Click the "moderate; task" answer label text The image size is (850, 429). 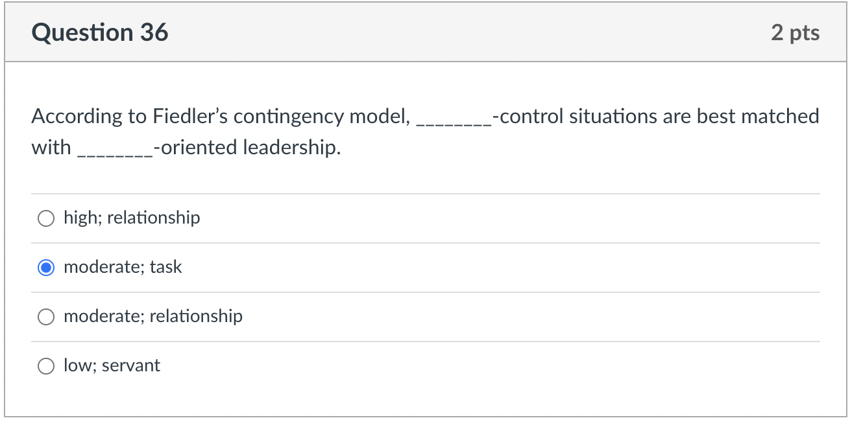[123, 267]
